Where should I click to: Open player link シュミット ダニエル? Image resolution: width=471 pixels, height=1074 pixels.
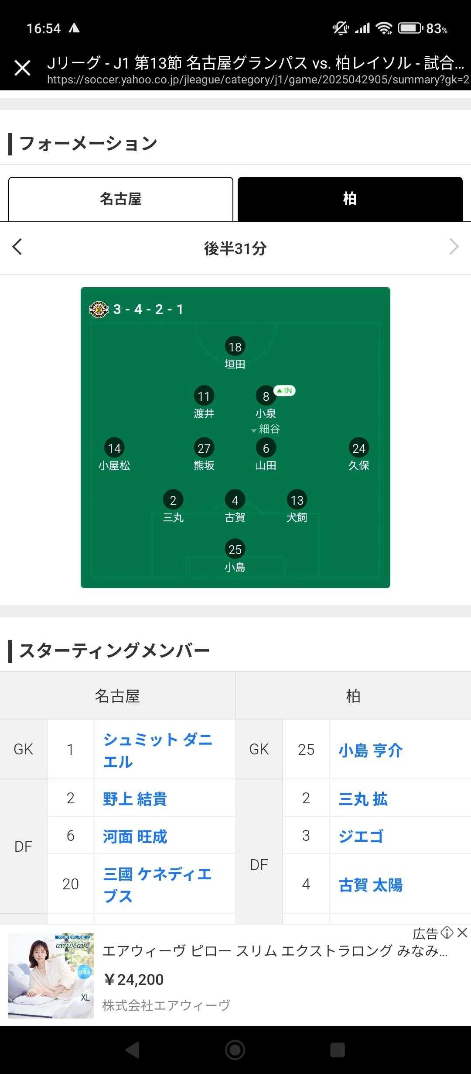pyautogui.click(x=157, y=750)
